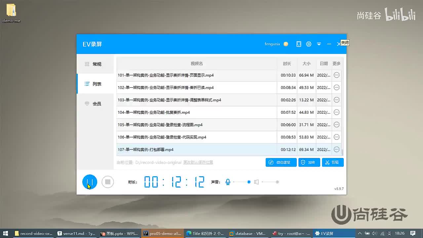Open the 常规 tab
This screenshot has height=238, width=423.
click(95, 64)
